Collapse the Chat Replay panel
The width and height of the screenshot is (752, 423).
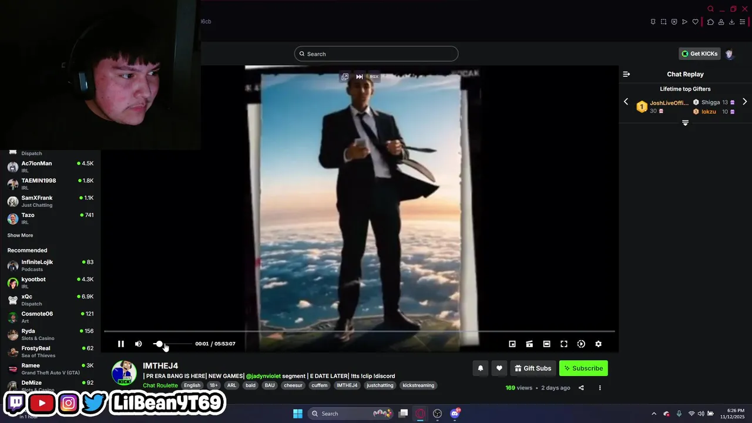click(626, 74)
